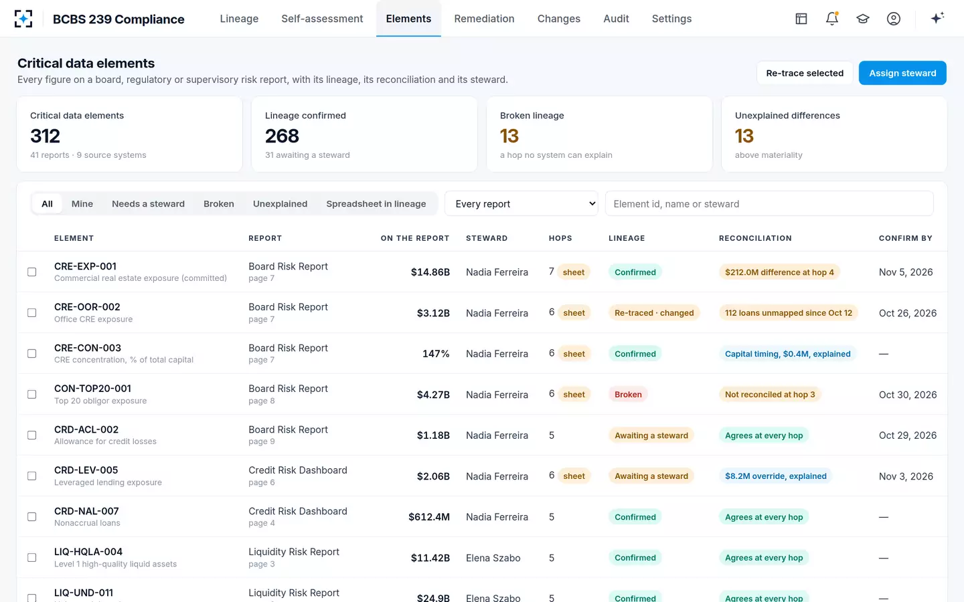Open the user profile icon
964x602 pixels.
894,19
